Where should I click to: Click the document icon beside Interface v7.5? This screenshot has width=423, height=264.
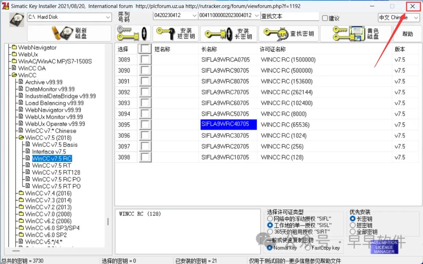[x=28, y=151]
